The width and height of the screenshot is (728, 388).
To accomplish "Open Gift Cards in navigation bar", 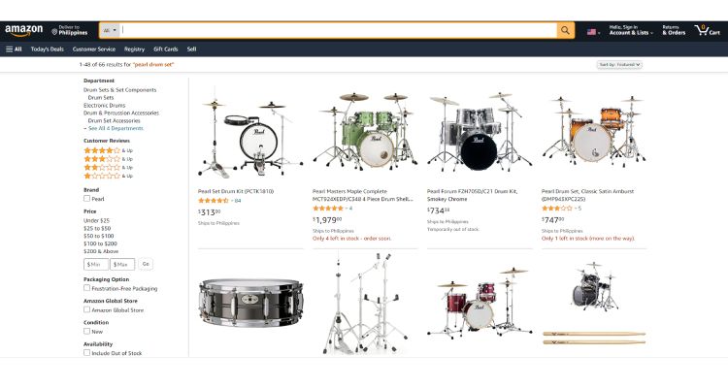I will [166, 49].
